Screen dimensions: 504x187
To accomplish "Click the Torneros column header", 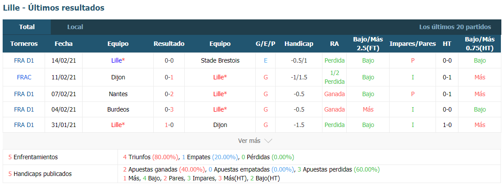I will coord(24,44).
